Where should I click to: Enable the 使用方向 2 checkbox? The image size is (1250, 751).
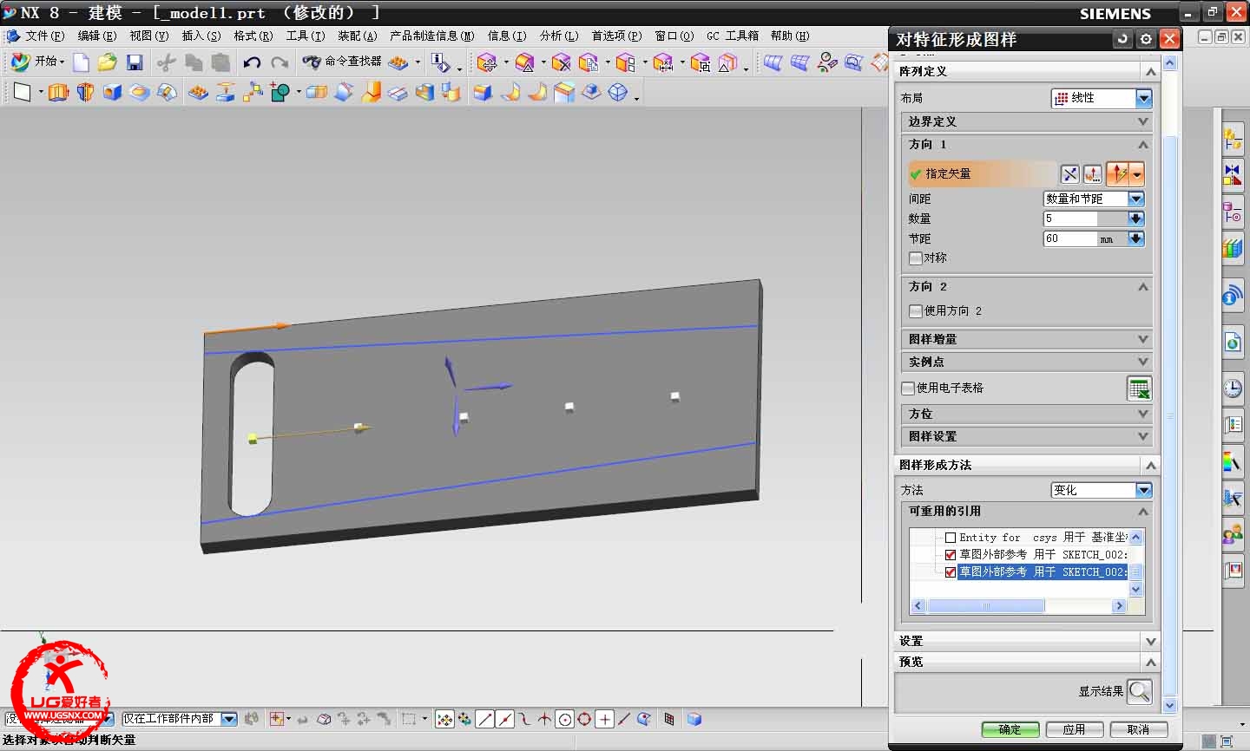click(915, 310)
